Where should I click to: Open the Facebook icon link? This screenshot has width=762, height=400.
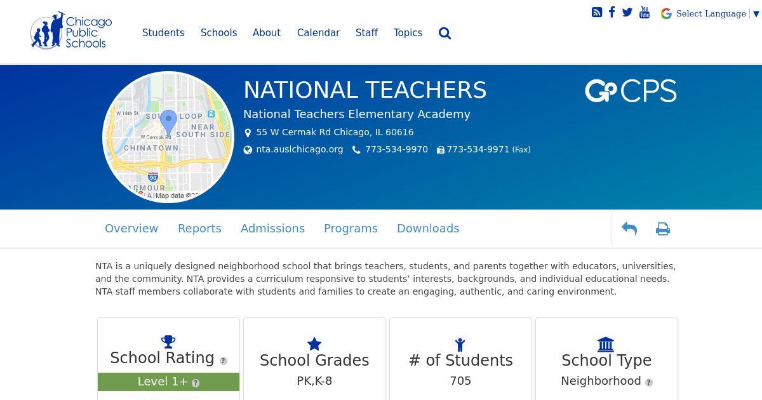coord(612,12)
